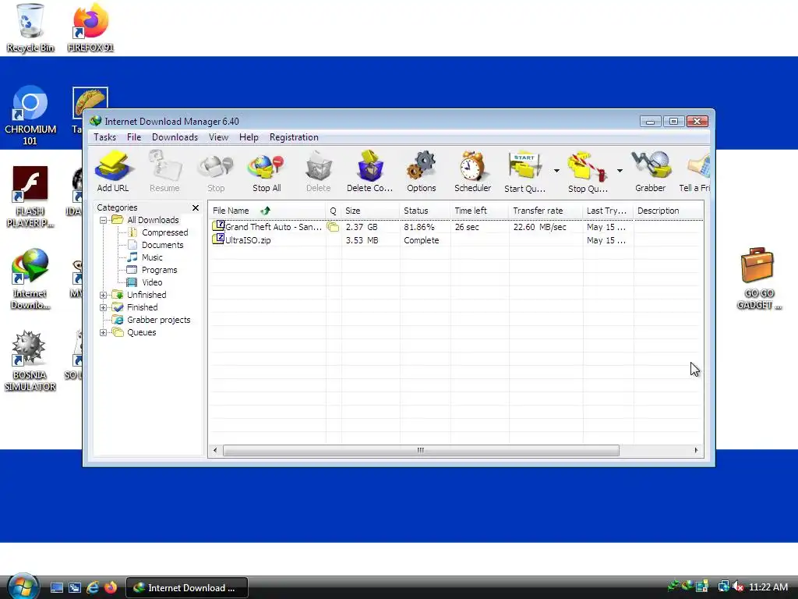Select Video category in the tree
The width and height of the screenshot is (798, 599).
coord(152,282)
